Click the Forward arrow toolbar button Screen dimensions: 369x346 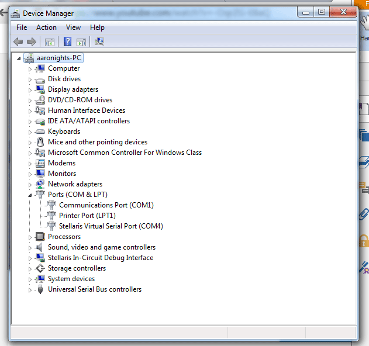[x=32, y=42]
